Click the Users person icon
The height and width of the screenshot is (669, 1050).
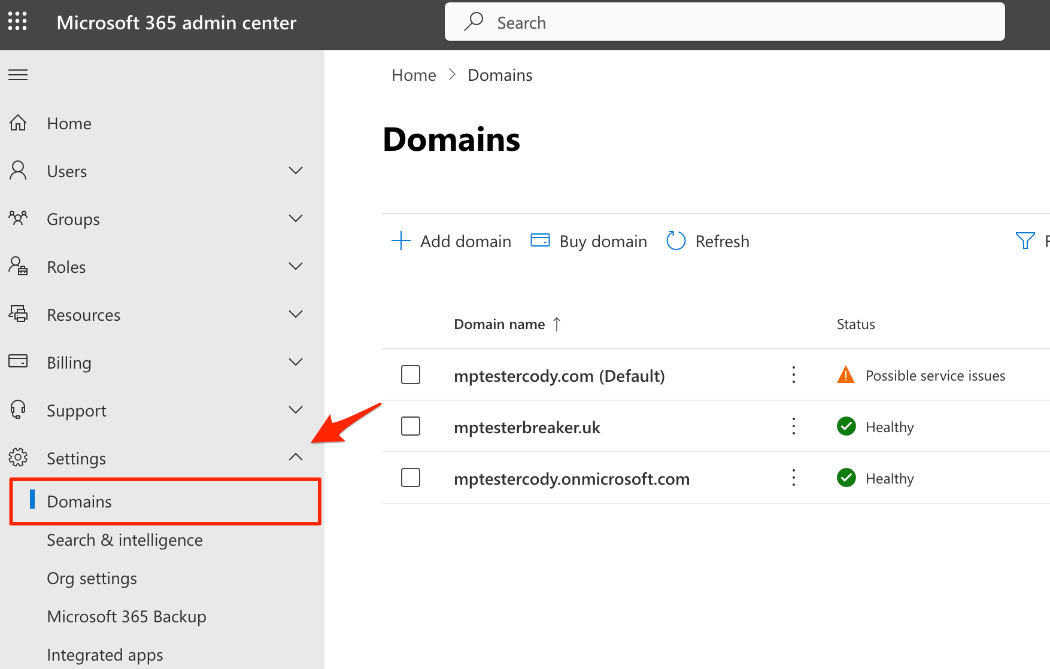pos(18,171)
